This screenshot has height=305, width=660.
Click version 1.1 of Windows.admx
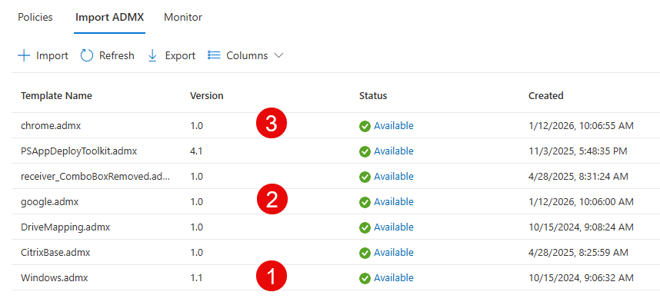tap(196, 277)
